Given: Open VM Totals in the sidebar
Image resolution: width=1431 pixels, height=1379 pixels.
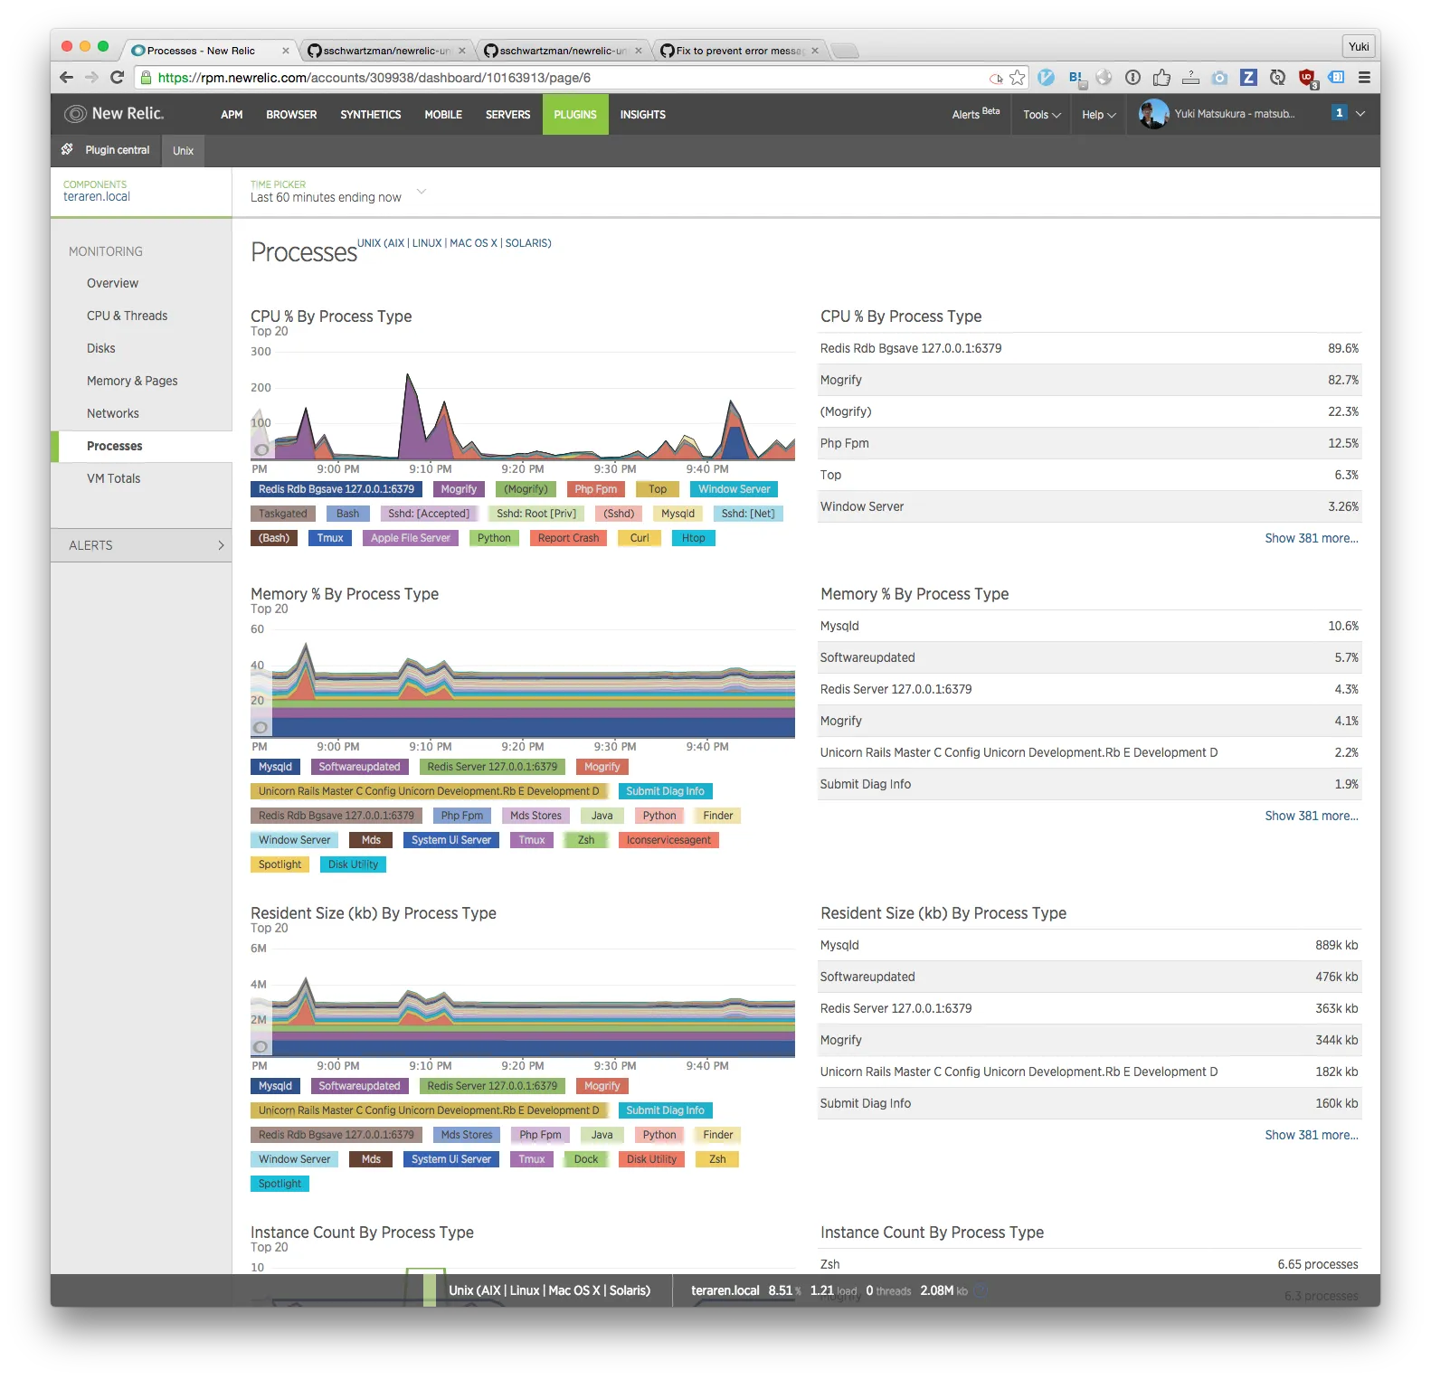Looking at the screenshot, I should pyautogui.click(x=114, y=478).
